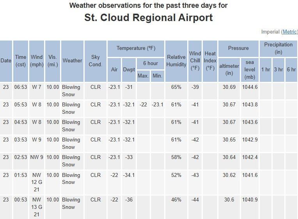Click the Wind (mph) column header

pyautogui.click(x=37, y=61)
